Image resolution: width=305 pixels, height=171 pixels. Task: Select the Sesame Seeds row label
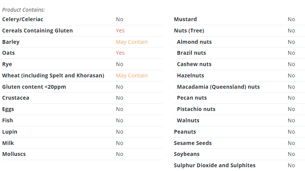[193, 143]
